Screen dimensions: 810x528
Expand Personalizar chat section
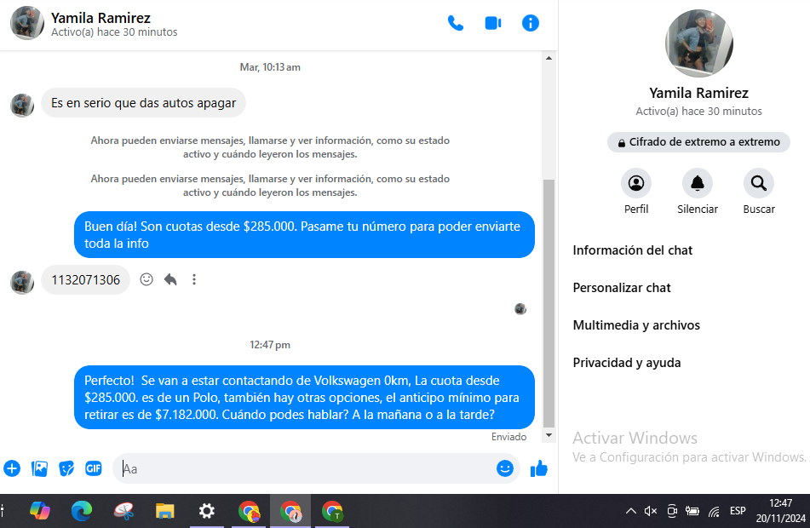pyautogui.click(x=622, y=288)
